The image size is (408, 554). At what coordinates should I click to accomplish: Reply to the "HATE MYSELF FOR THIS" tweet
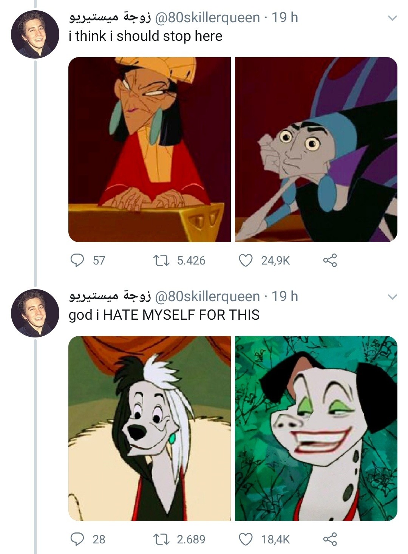click(77, 539)
